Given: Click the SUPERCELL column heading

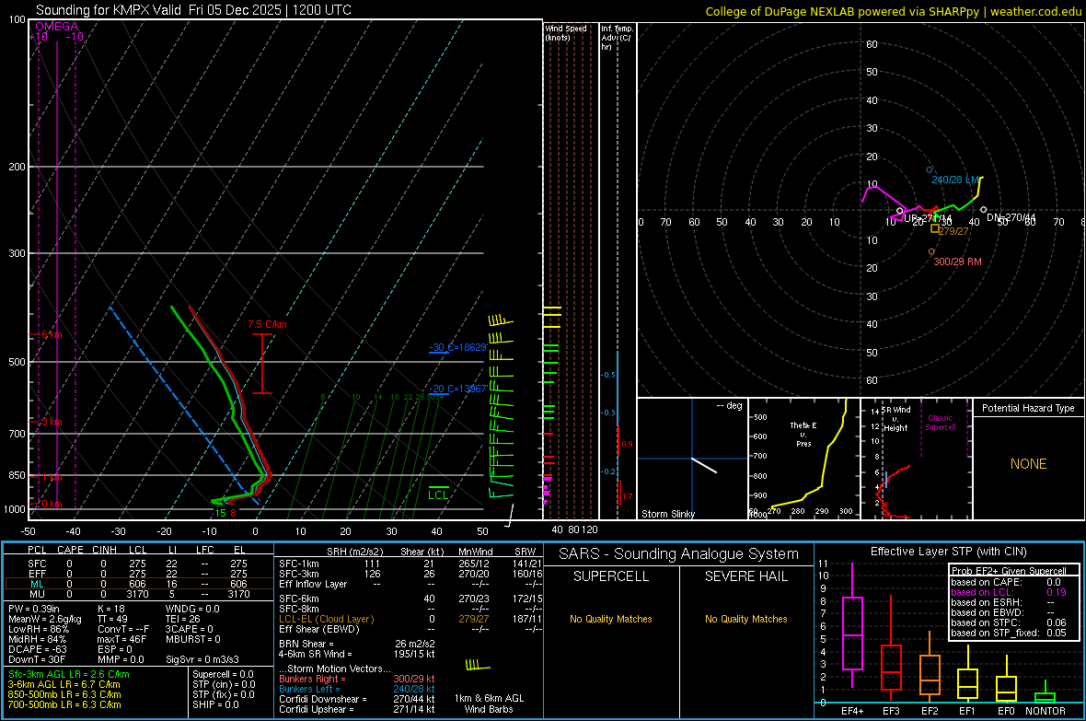Looking at the screenshot, I should (611, 576).
